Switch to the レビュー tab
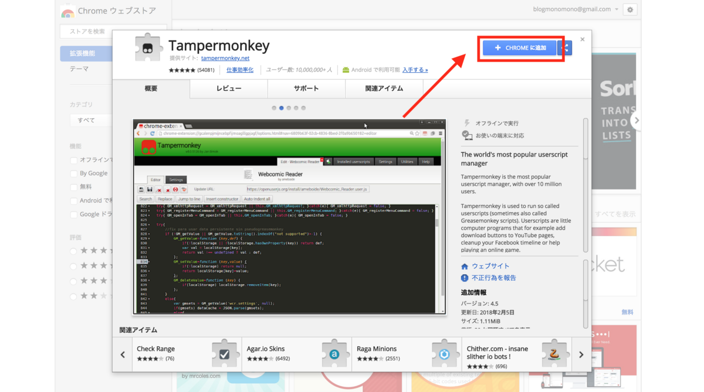704x392 pixels. coord(229,88)
